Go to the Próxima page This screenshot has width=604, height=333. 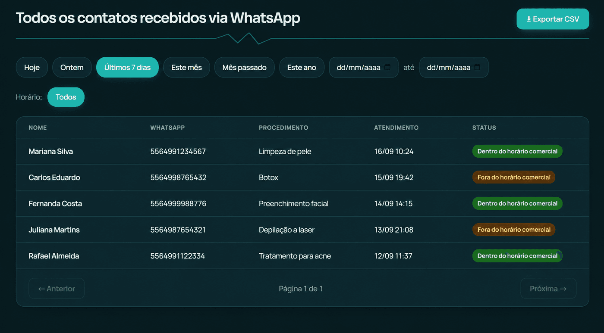point(548,289)
